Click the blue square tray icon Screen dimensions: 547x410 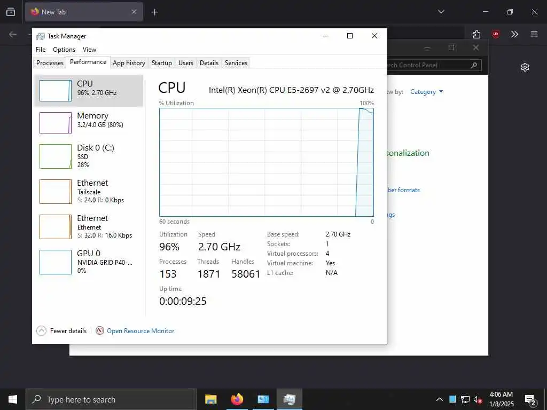[x=452, y=399]
